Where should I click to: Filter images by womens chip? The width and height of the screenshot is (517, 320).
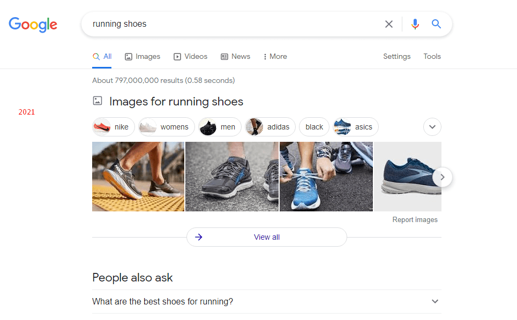pos(166,127)
